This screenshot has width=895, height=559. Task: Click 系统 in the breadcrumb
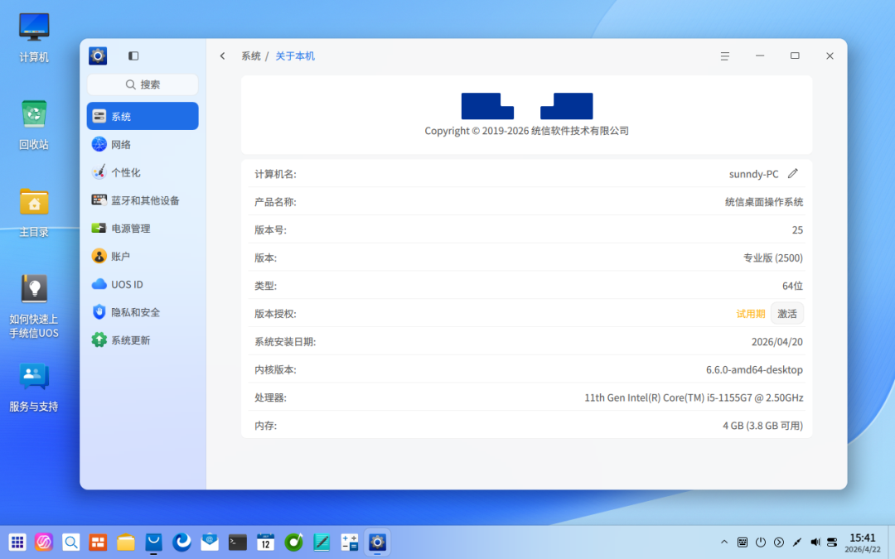coord(250,56)
